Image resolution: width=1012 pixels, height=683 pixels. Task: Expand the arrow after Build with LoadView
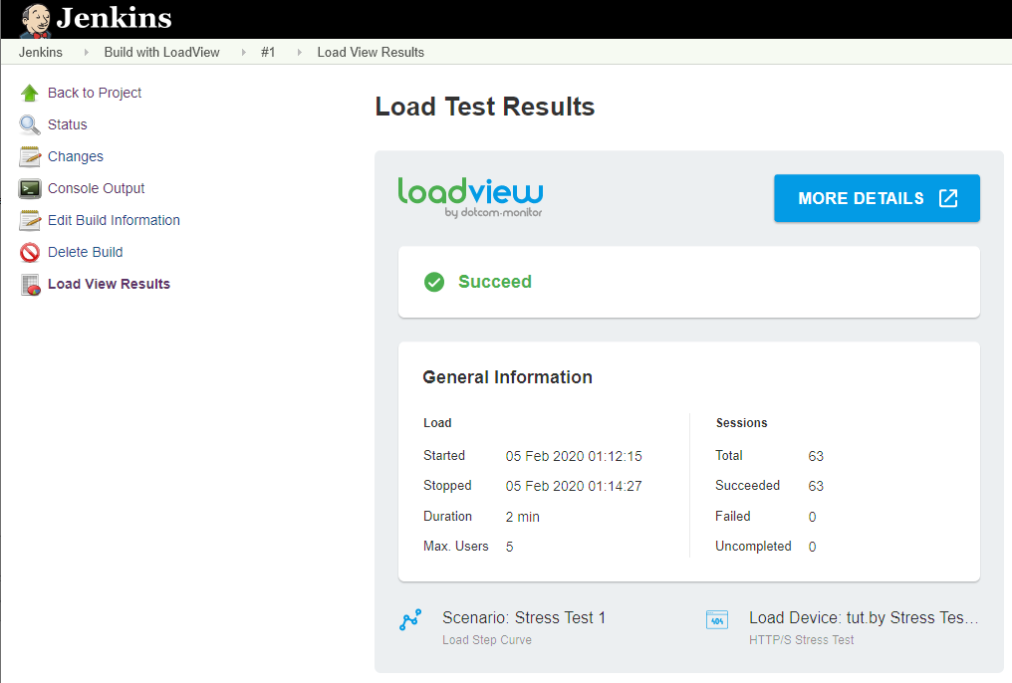[x=243, y=52]
